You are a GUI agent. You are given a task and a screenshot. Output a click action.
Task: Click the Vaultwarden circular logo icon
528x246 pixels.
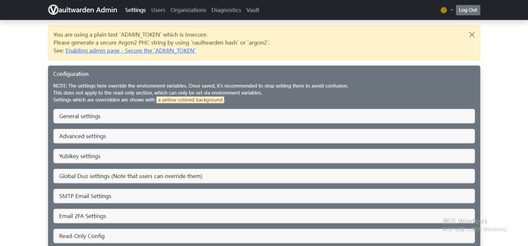coord(53,10)
